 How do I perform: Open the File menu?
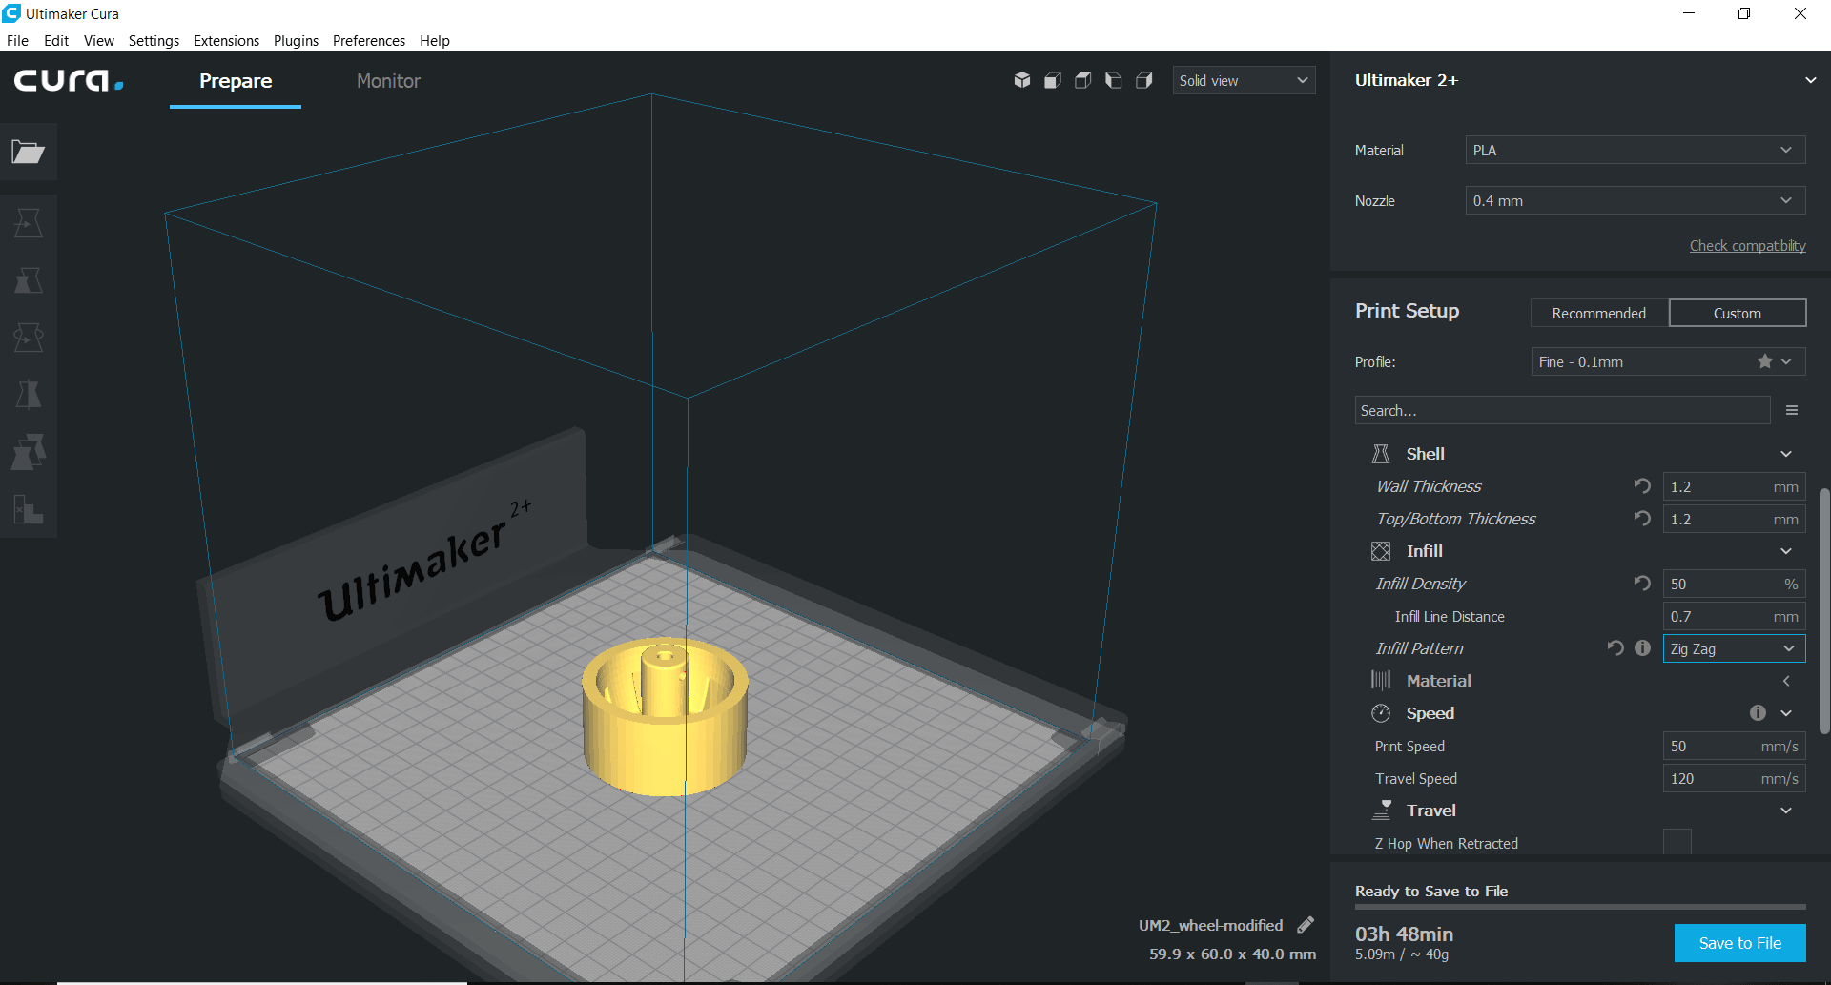coord(17,40)
